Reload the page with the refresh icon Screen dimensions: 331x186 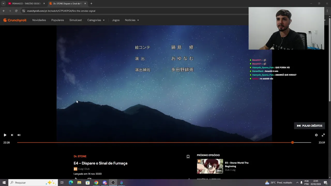pos(16,11)
